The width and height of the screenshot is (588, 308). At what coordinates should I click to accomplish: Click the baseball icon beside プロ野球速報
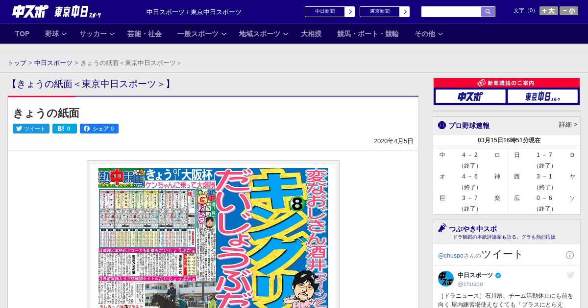(x=442, y=126)
